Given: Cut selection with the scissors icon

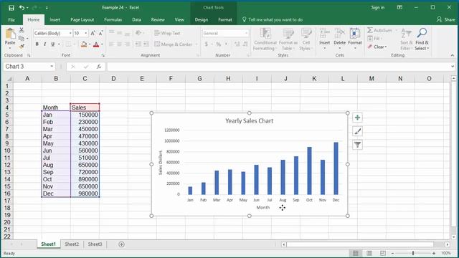Looking at the screenshot, I should coord(22,30).
